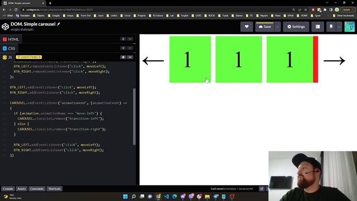Open File Explorer from taskbar
The height and width of the screenshot is (201, 357).
(x=207, y=197)
